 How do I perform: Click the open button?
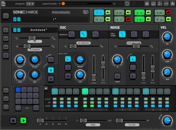tap(6, 39)
